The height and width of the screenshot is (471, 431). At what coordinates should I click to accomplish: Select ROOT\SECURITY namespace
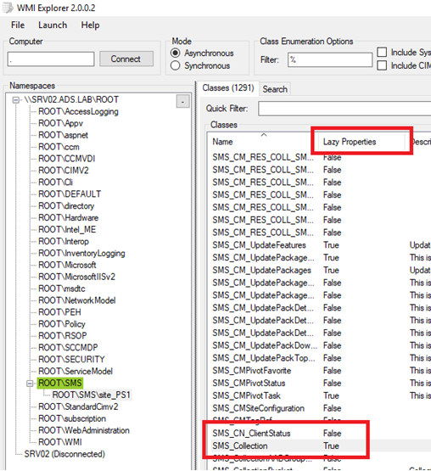(x=71, y=359)
